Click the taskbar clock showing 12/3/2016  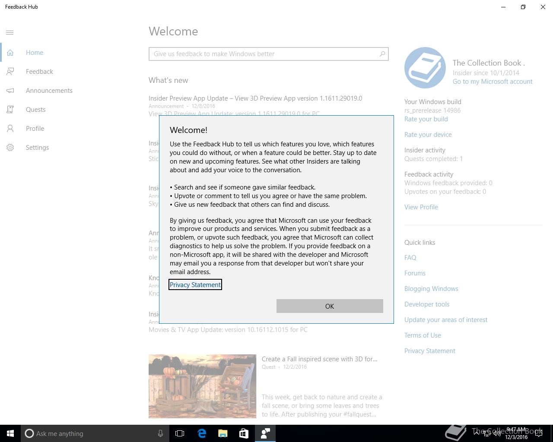(516, 433)
